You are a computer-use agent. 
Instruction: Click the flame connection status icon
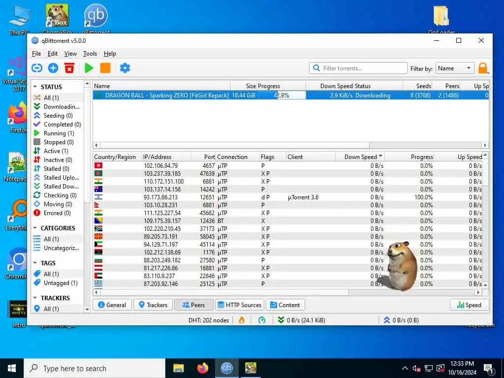[242, 320]
